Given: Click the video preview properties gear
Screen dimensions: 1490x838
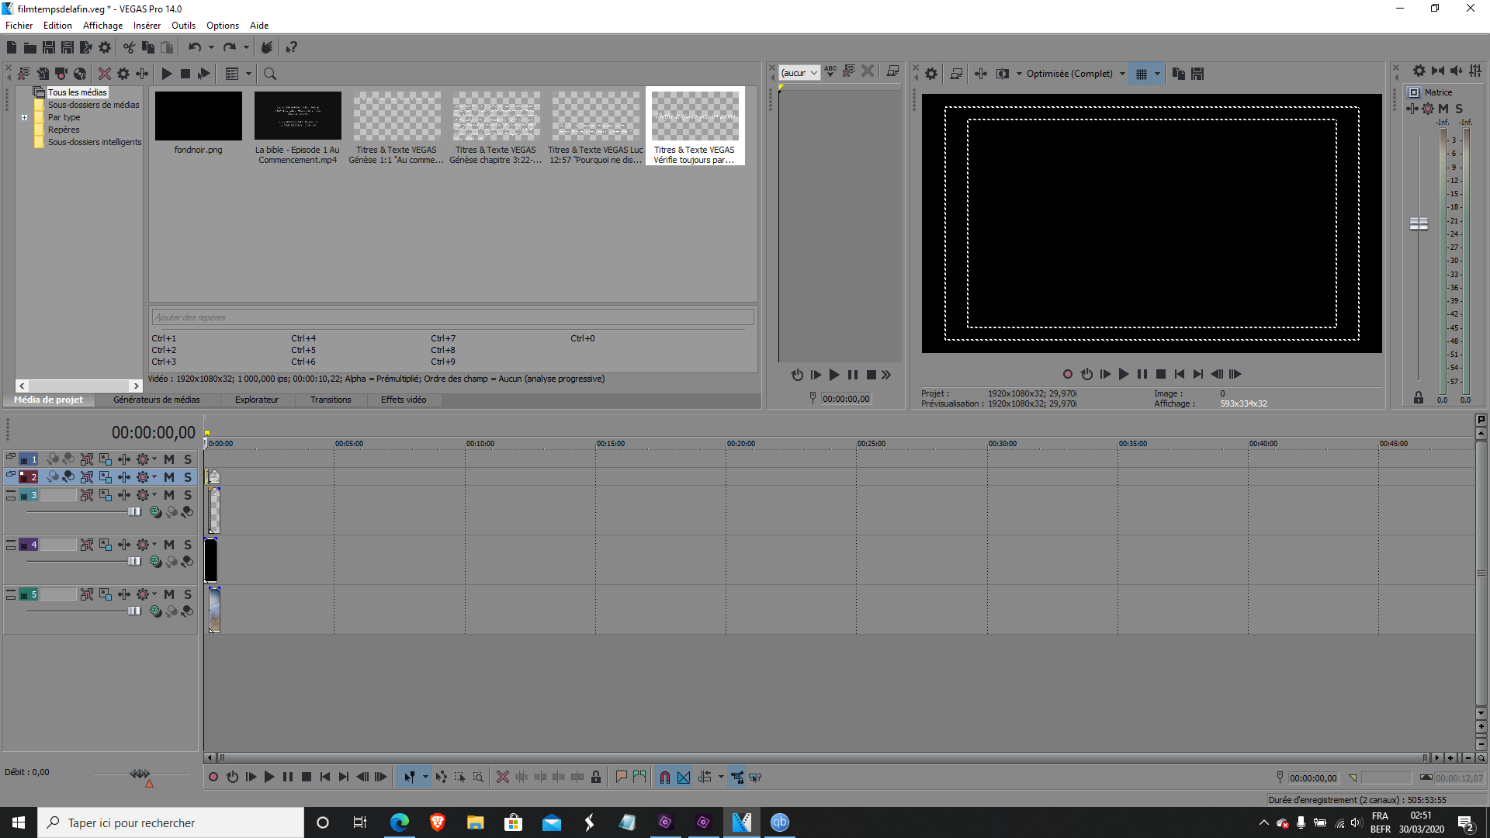Looking at the screenshot, I should [931, 74].
